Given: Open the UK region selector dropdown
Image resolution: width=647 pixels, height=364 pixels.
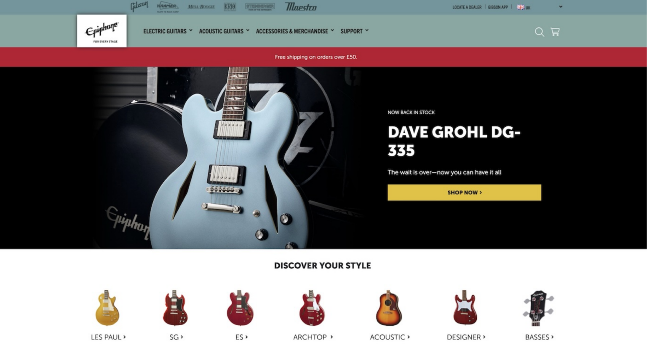Looking at the screenshot, I should point(540,7).
